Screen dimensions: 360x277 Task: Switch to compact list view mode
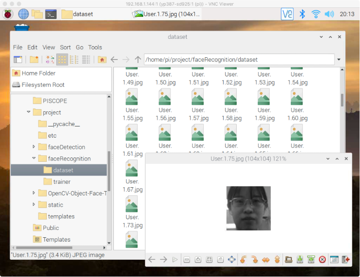point(74,60)
